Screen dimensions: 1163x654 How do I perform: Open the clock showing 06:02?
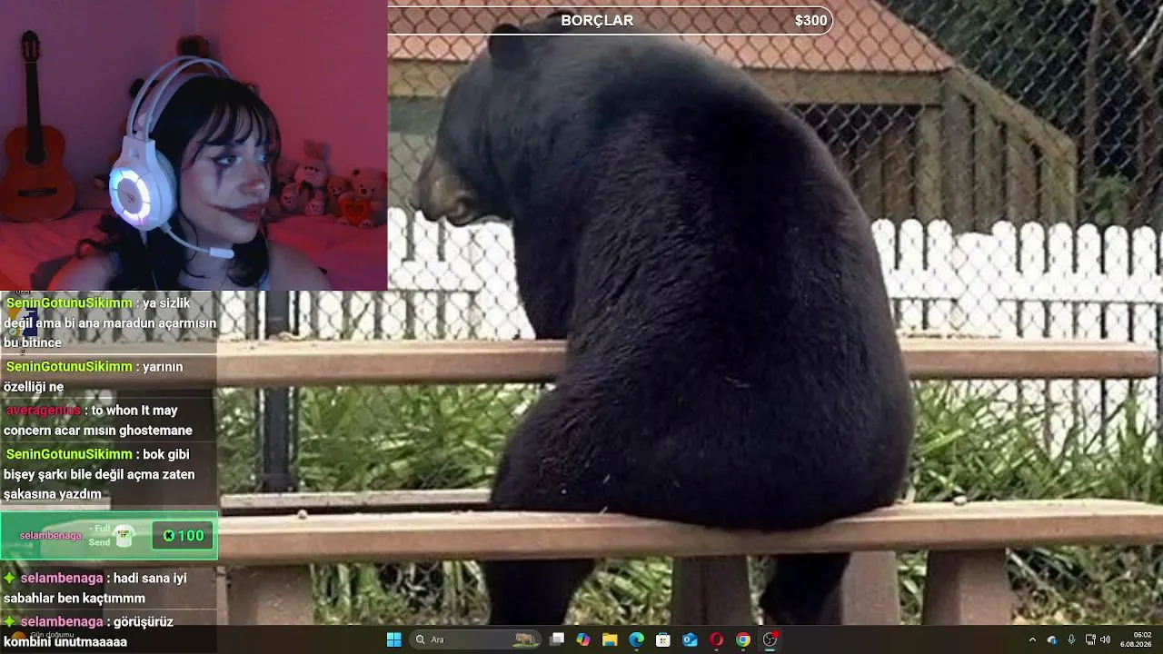pyautogui.click(x=1142, y=634)
